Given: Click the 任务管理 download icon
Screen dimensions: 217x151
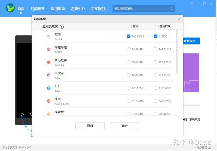Looking at the screenshot, I should [x=210, y=147].
